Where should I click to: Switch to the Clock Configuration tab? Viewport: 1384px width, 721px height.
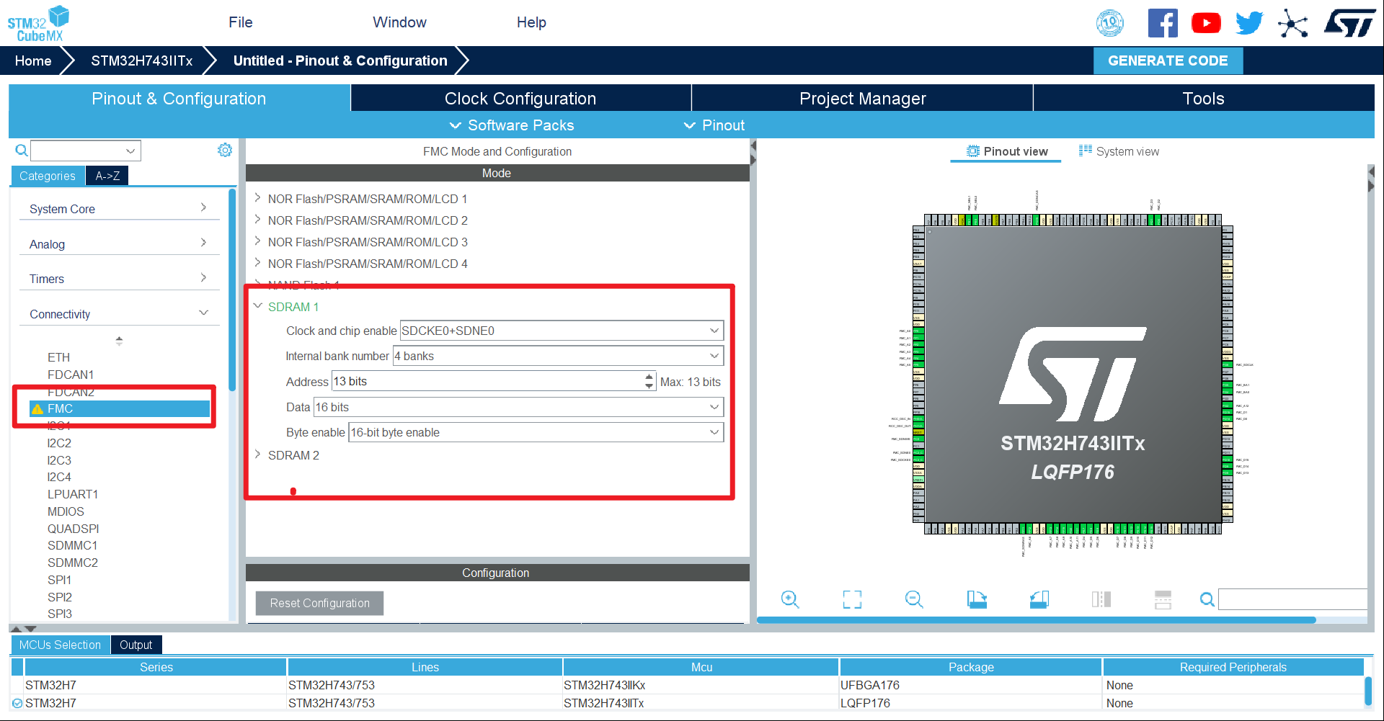click(520, 98)
